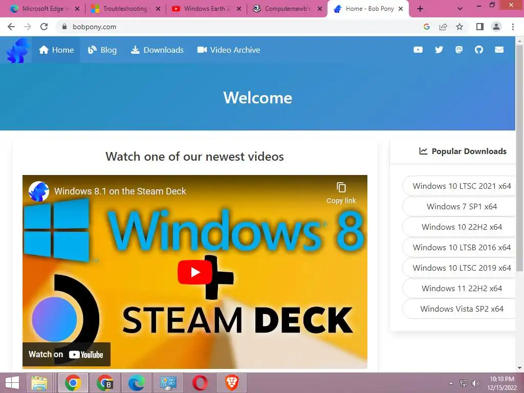Show hidden system tray icons

point(451,383)
